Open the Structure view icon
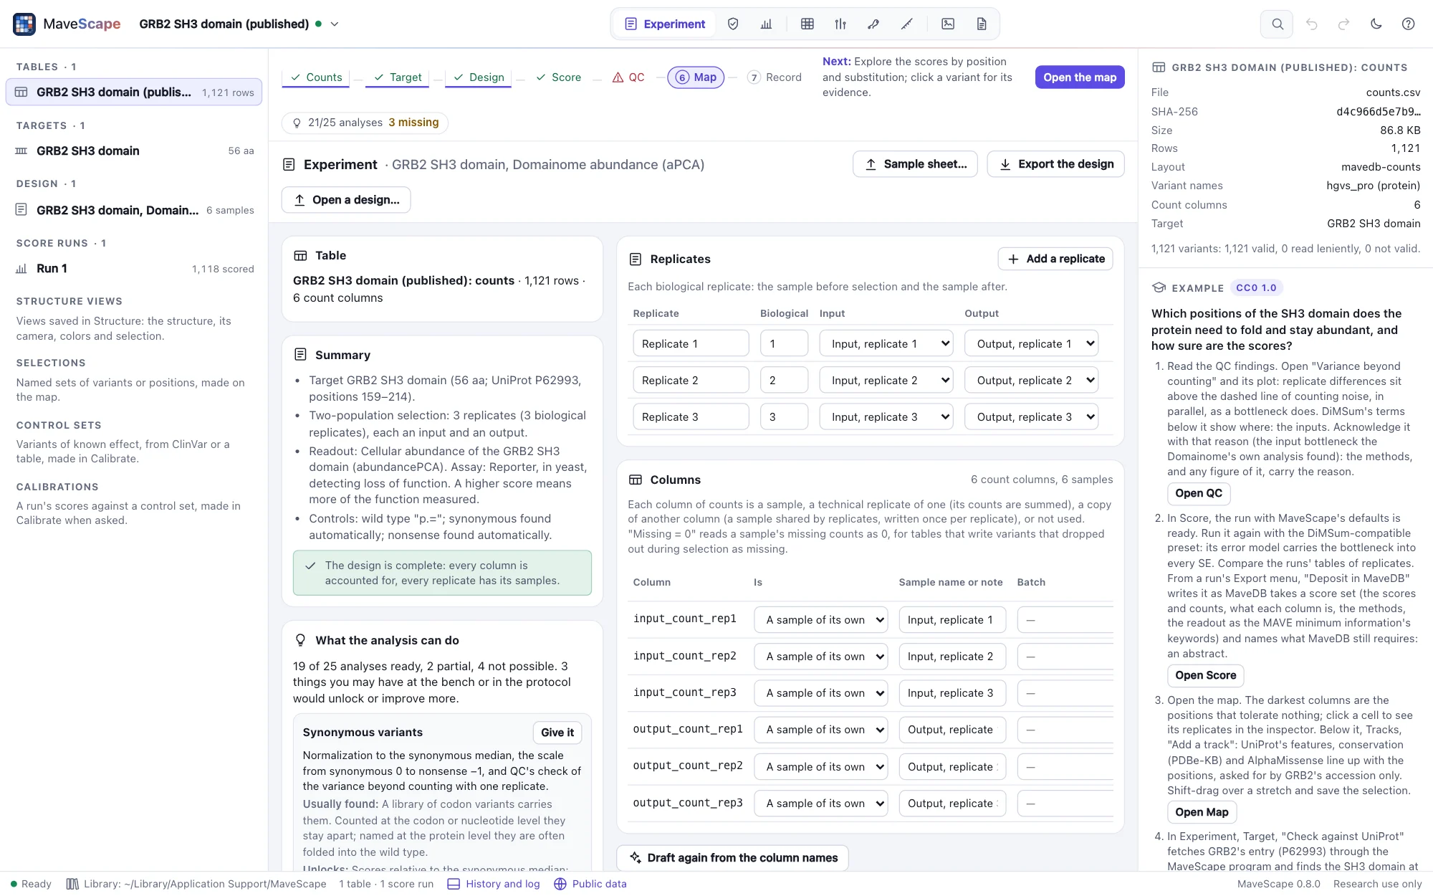This screenshot has width=1433, height=896. click(873, 24)
